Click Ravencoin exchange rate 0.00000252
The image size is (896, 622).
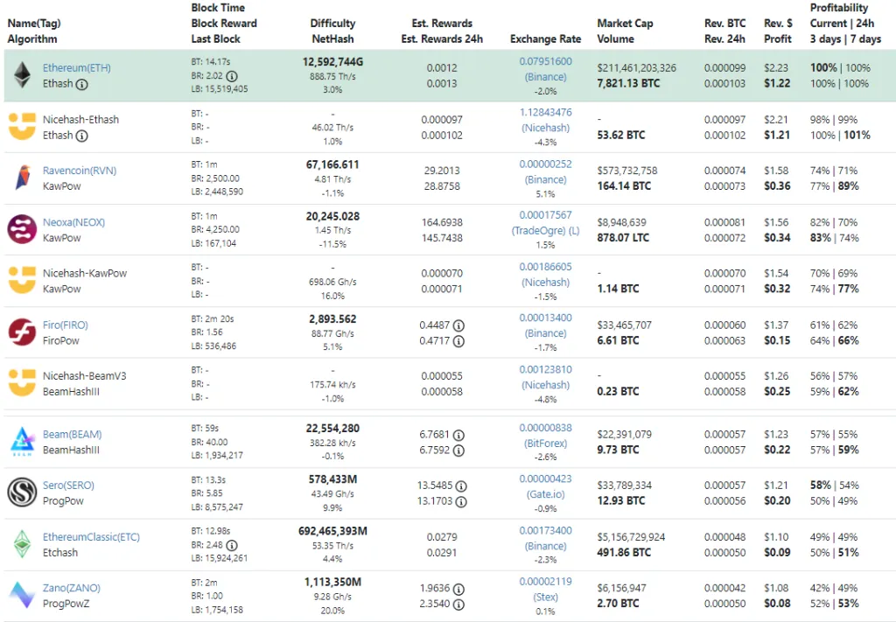point(545,164)
